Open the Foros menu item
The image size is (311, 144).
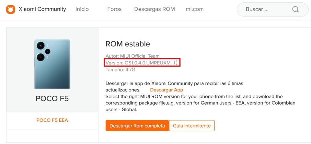tap(114, 9)
